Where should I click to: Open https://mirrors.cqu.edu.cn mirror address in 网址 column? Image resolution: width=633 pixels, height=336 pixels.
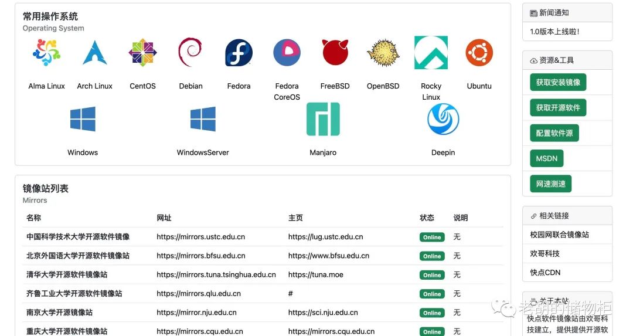click(x=200, y=331)
